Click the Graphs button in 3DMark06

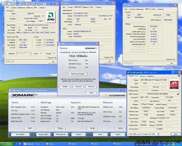click(79, 134)
